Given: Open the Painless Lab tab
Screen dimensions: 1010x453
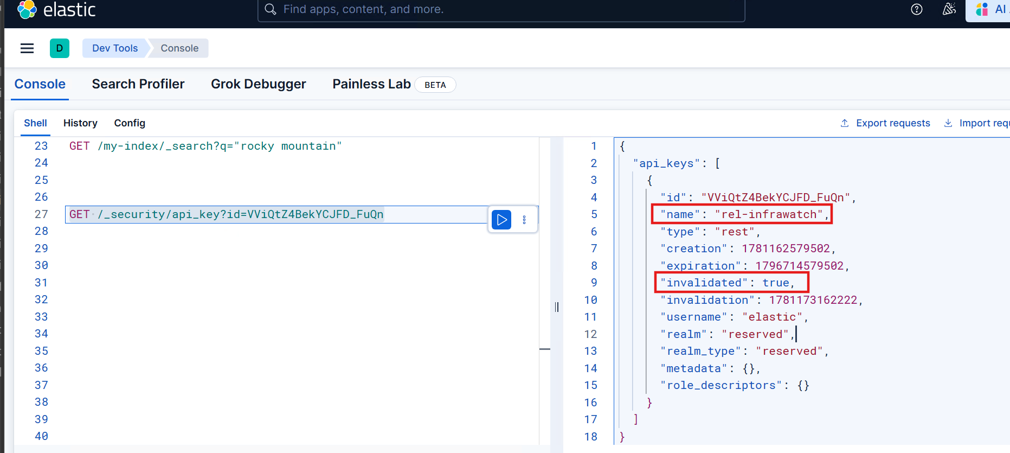Looking at the screenshot, I should pyautogui.click(x=371, y=84).
